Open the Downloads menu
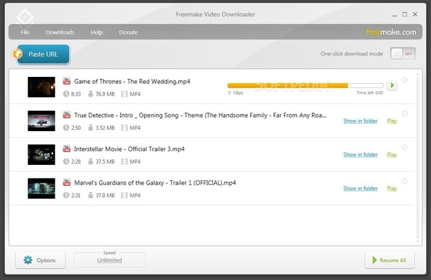 click(60, 32)
